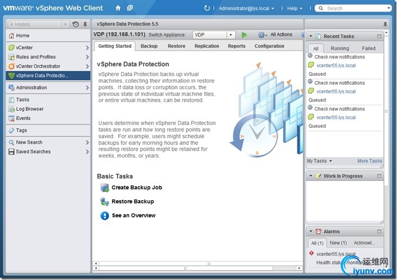Click the Restore Backup icon
Image resolution: width=397 pixels, height=280 pixels.
point(105,202)
